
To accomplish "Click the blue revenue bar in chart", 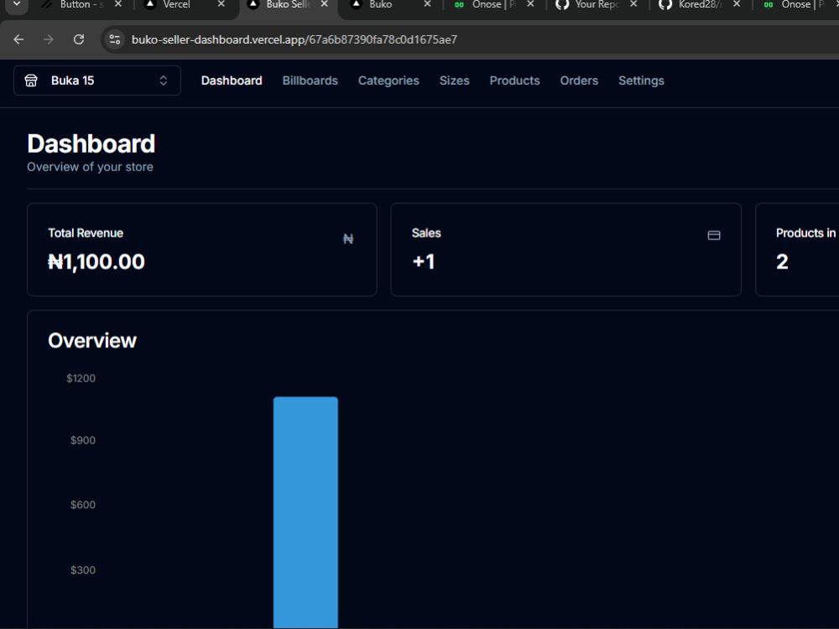I will 305,512.
